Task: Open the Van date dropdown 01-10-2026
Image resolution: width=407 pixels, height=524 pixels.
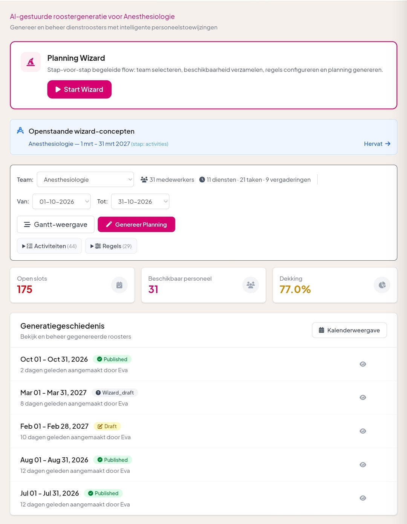Action: point(61,202)
